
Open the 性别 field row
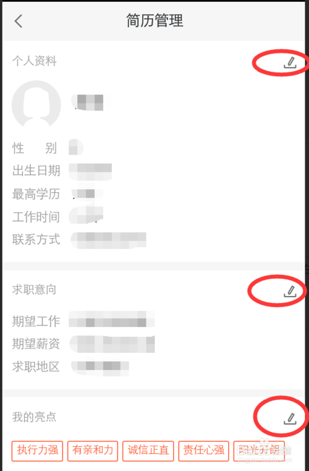(153, 148)
